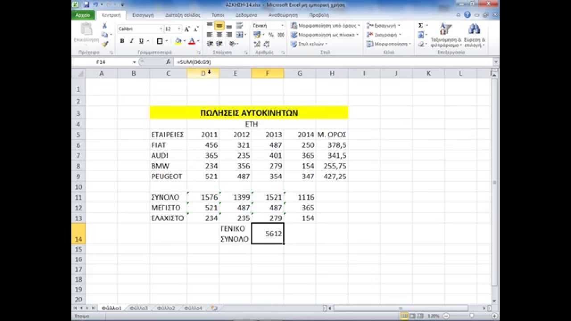Switch to View (Προβολή) tab
Screen dimensions: 571x321
(319, 15)
